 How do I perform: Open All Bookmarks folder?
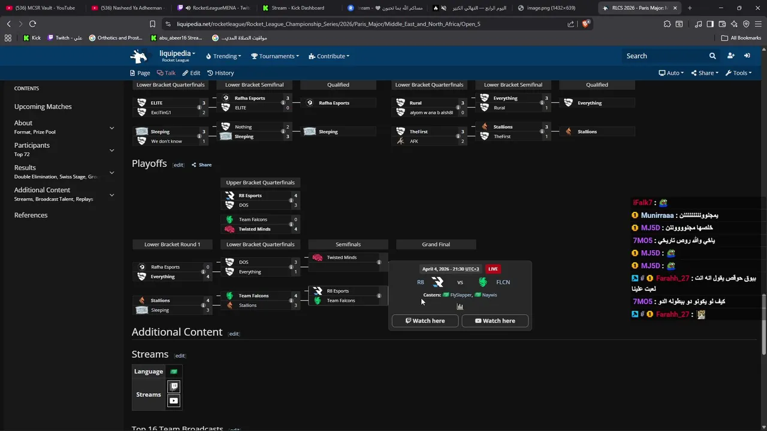(741, 38)
